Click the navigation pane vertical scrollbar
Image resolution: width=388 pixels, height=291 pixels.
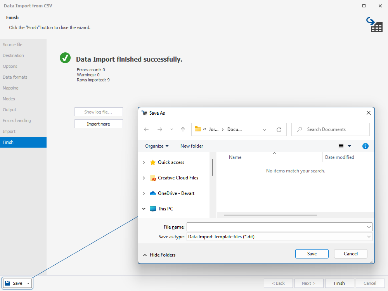213,167
